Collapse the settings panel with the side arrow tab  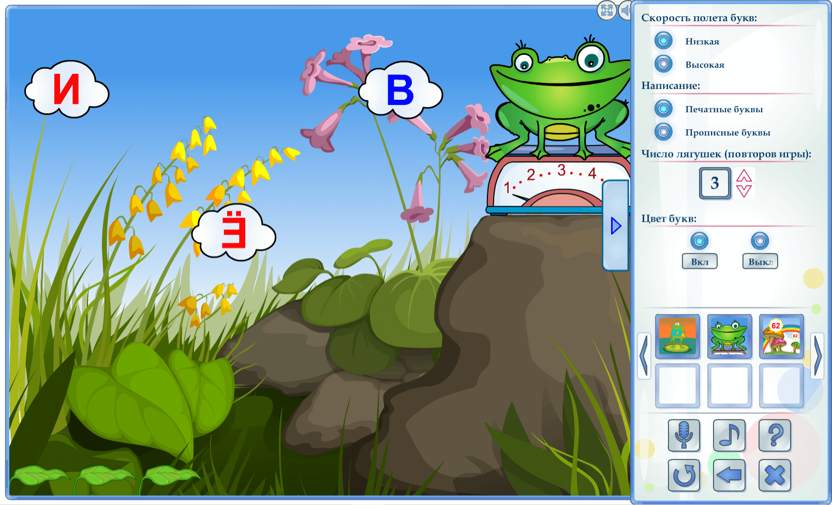tap(616, 225)
